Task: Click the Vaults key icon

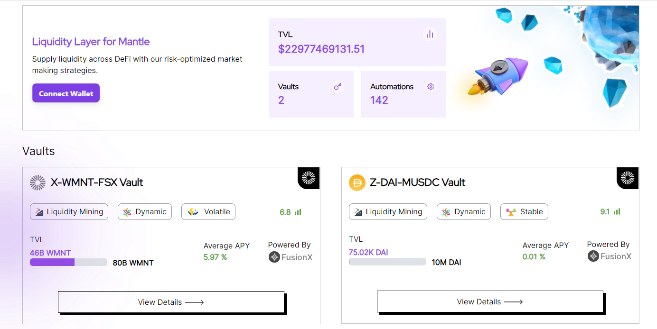Action: click(338, 86)
